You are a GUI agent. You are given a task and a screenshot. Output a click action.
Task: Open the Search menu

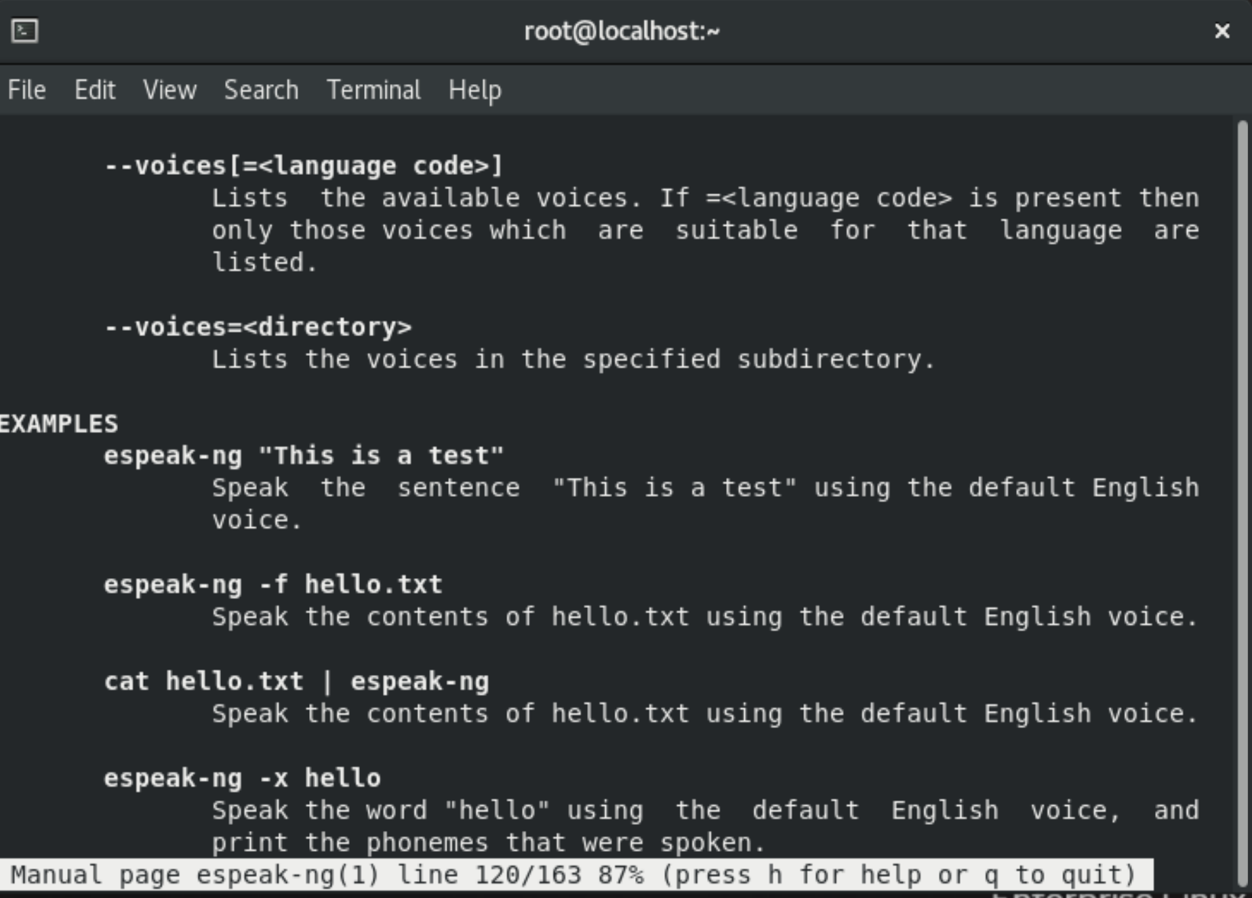(x=261, y=89)
